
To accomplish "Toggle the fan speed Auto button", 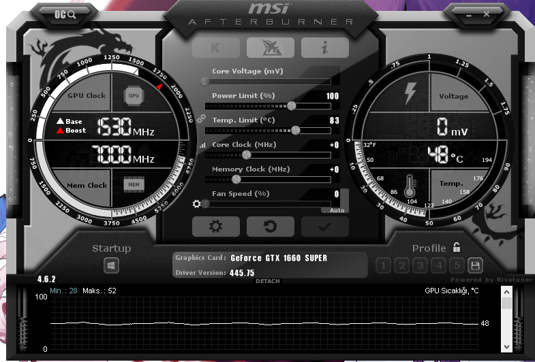I will click(337, 210).
